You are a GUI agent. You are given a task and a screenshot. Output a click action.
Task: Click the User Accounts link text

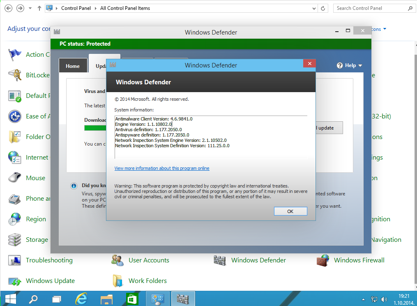click(149, 260)
